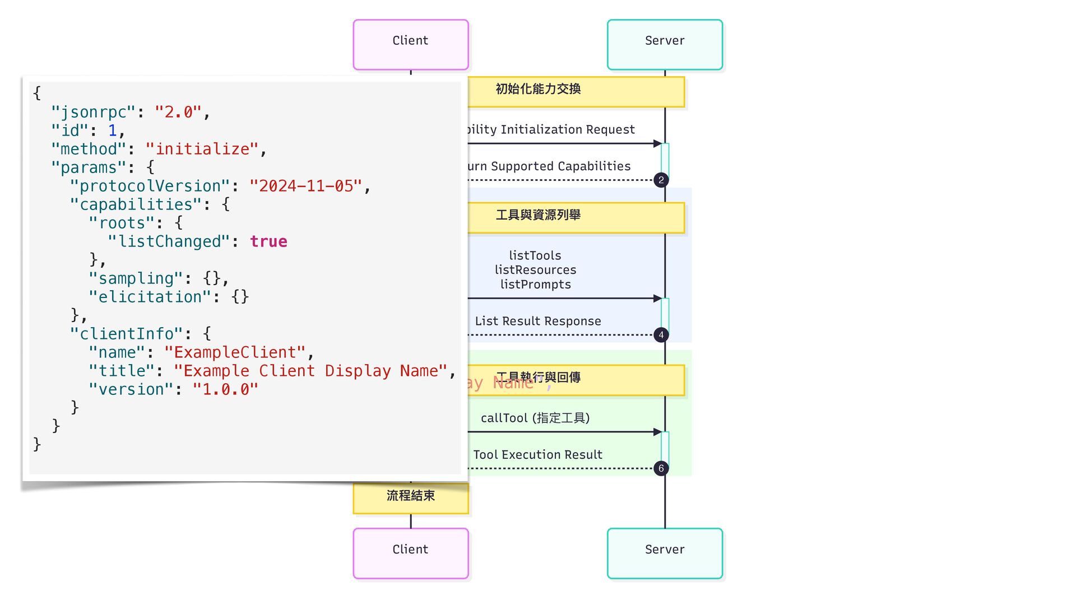Viewport: 1076px width, 605px height.
Task: Click the "1.0.0" version string
Action: click(225, 389)
